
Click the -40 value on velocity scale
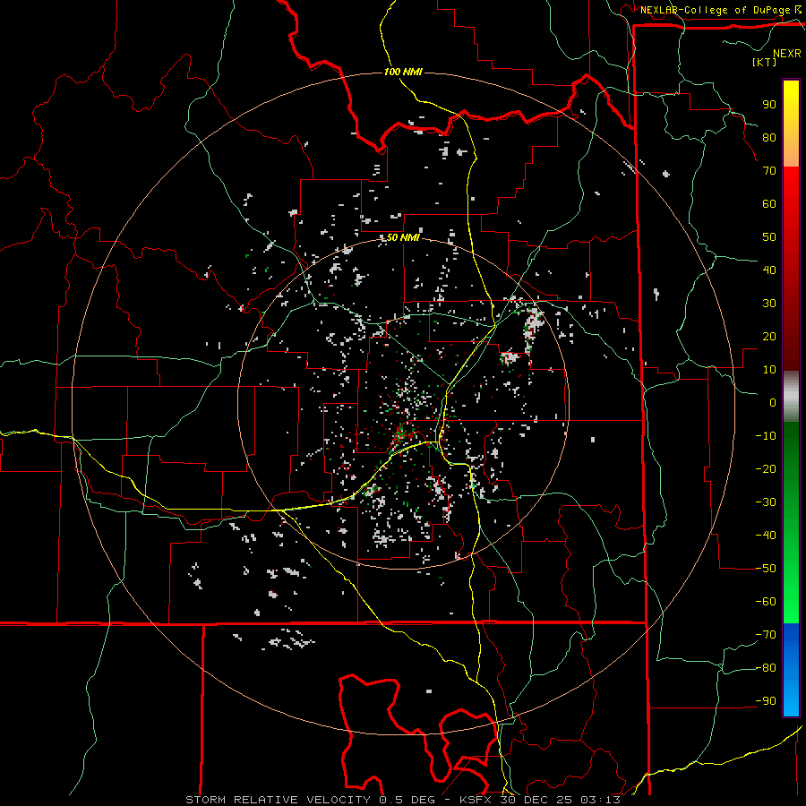coord(766,536)
